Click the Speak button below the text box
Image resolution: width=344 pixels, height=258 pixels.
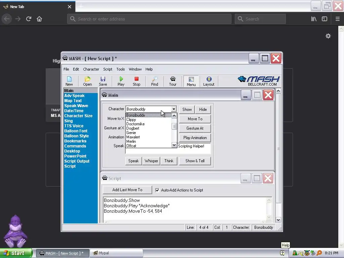(x=133, y=161)
